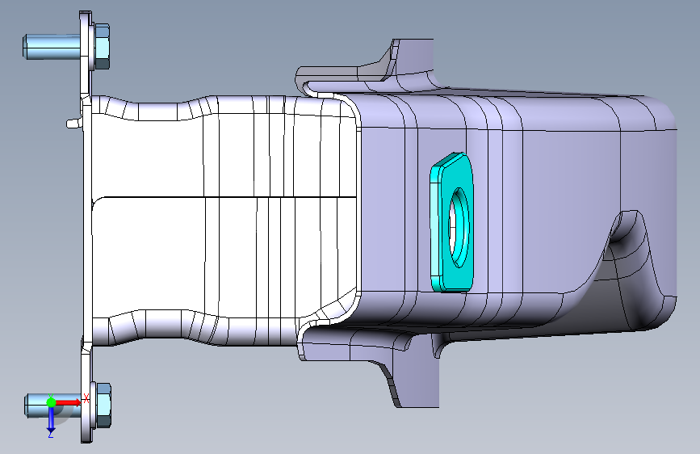Click the green origin dot of the triad
The image size is (700, 454).
51,402
